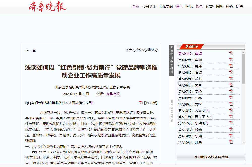Go to 上一篇 previous article
This screenshot has width=252, height=167.
coord(30,51)
